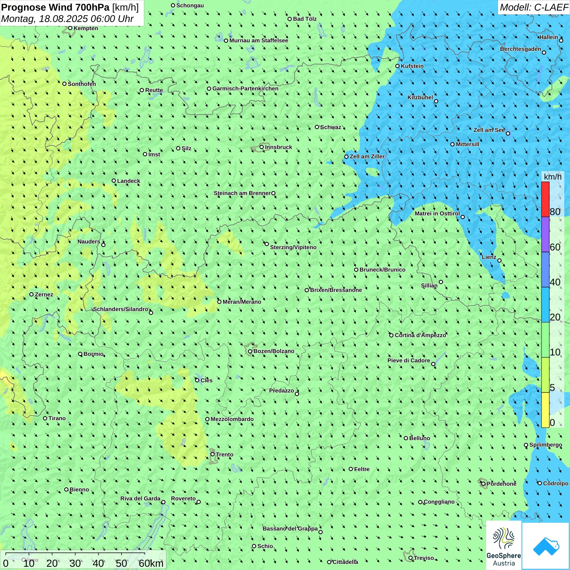This screenshot has height=570, width=570.
Task: Click the Codroipo label
Action: pyautogui.click(x=556, y=483)
